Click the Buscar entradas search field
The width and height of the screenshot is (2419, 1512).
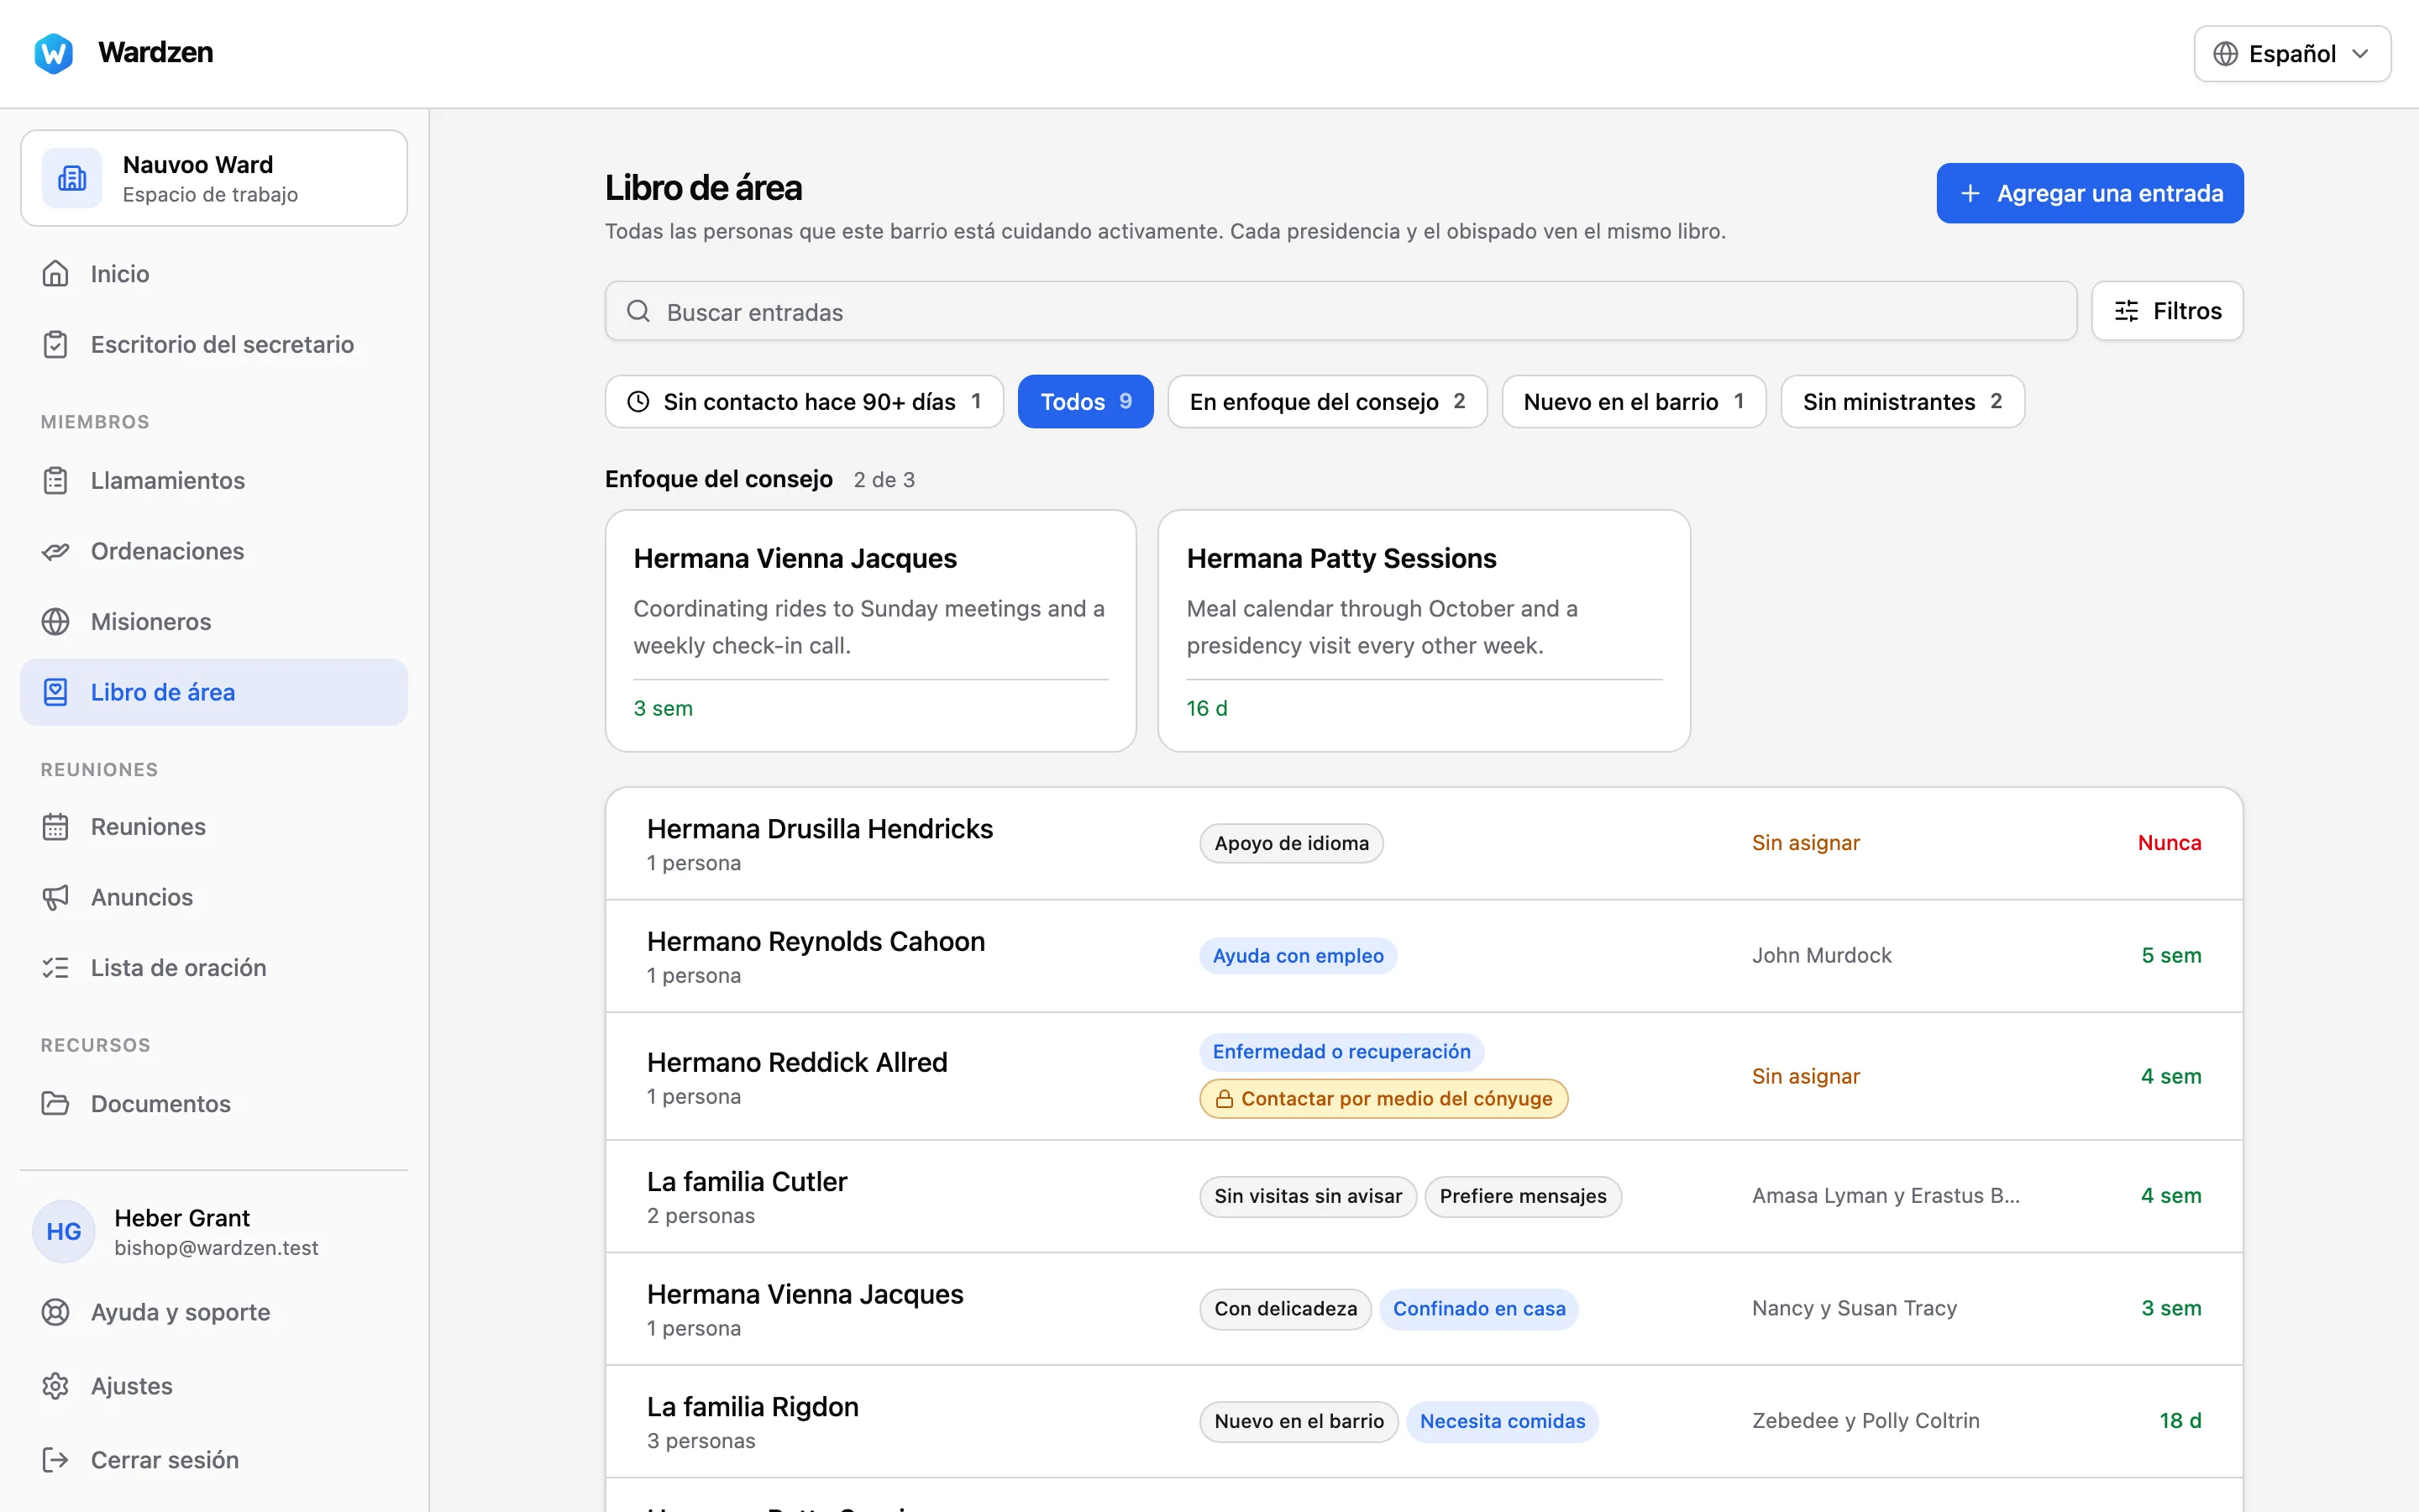[x=1341, y=311]
